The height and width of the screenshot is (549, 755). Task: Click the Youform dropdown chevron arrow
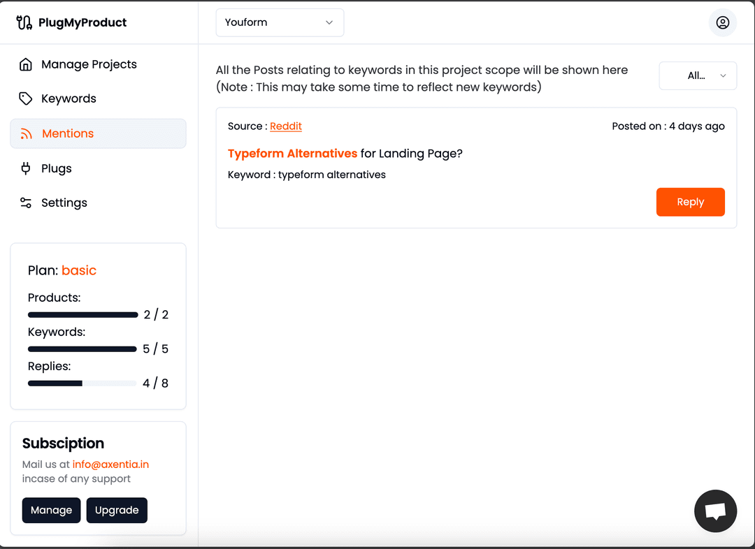(x=329, y=22)
